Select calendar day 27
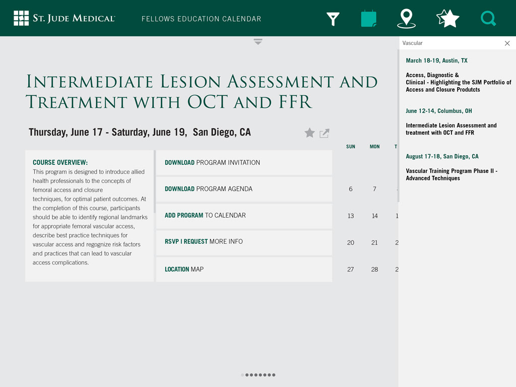The width and height of the screenshot is (516, 387). 351,269
